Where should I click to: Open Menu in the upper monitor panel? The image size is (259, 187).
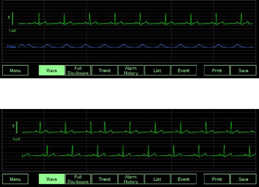tap(15, 70)
